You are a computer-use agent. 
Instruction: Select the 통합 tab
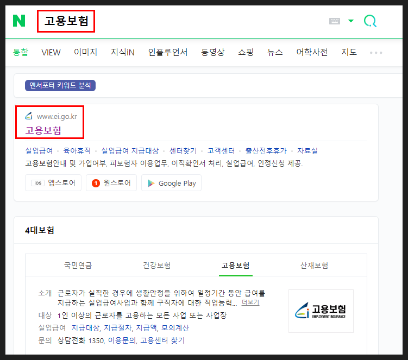[x=21, y=52]
